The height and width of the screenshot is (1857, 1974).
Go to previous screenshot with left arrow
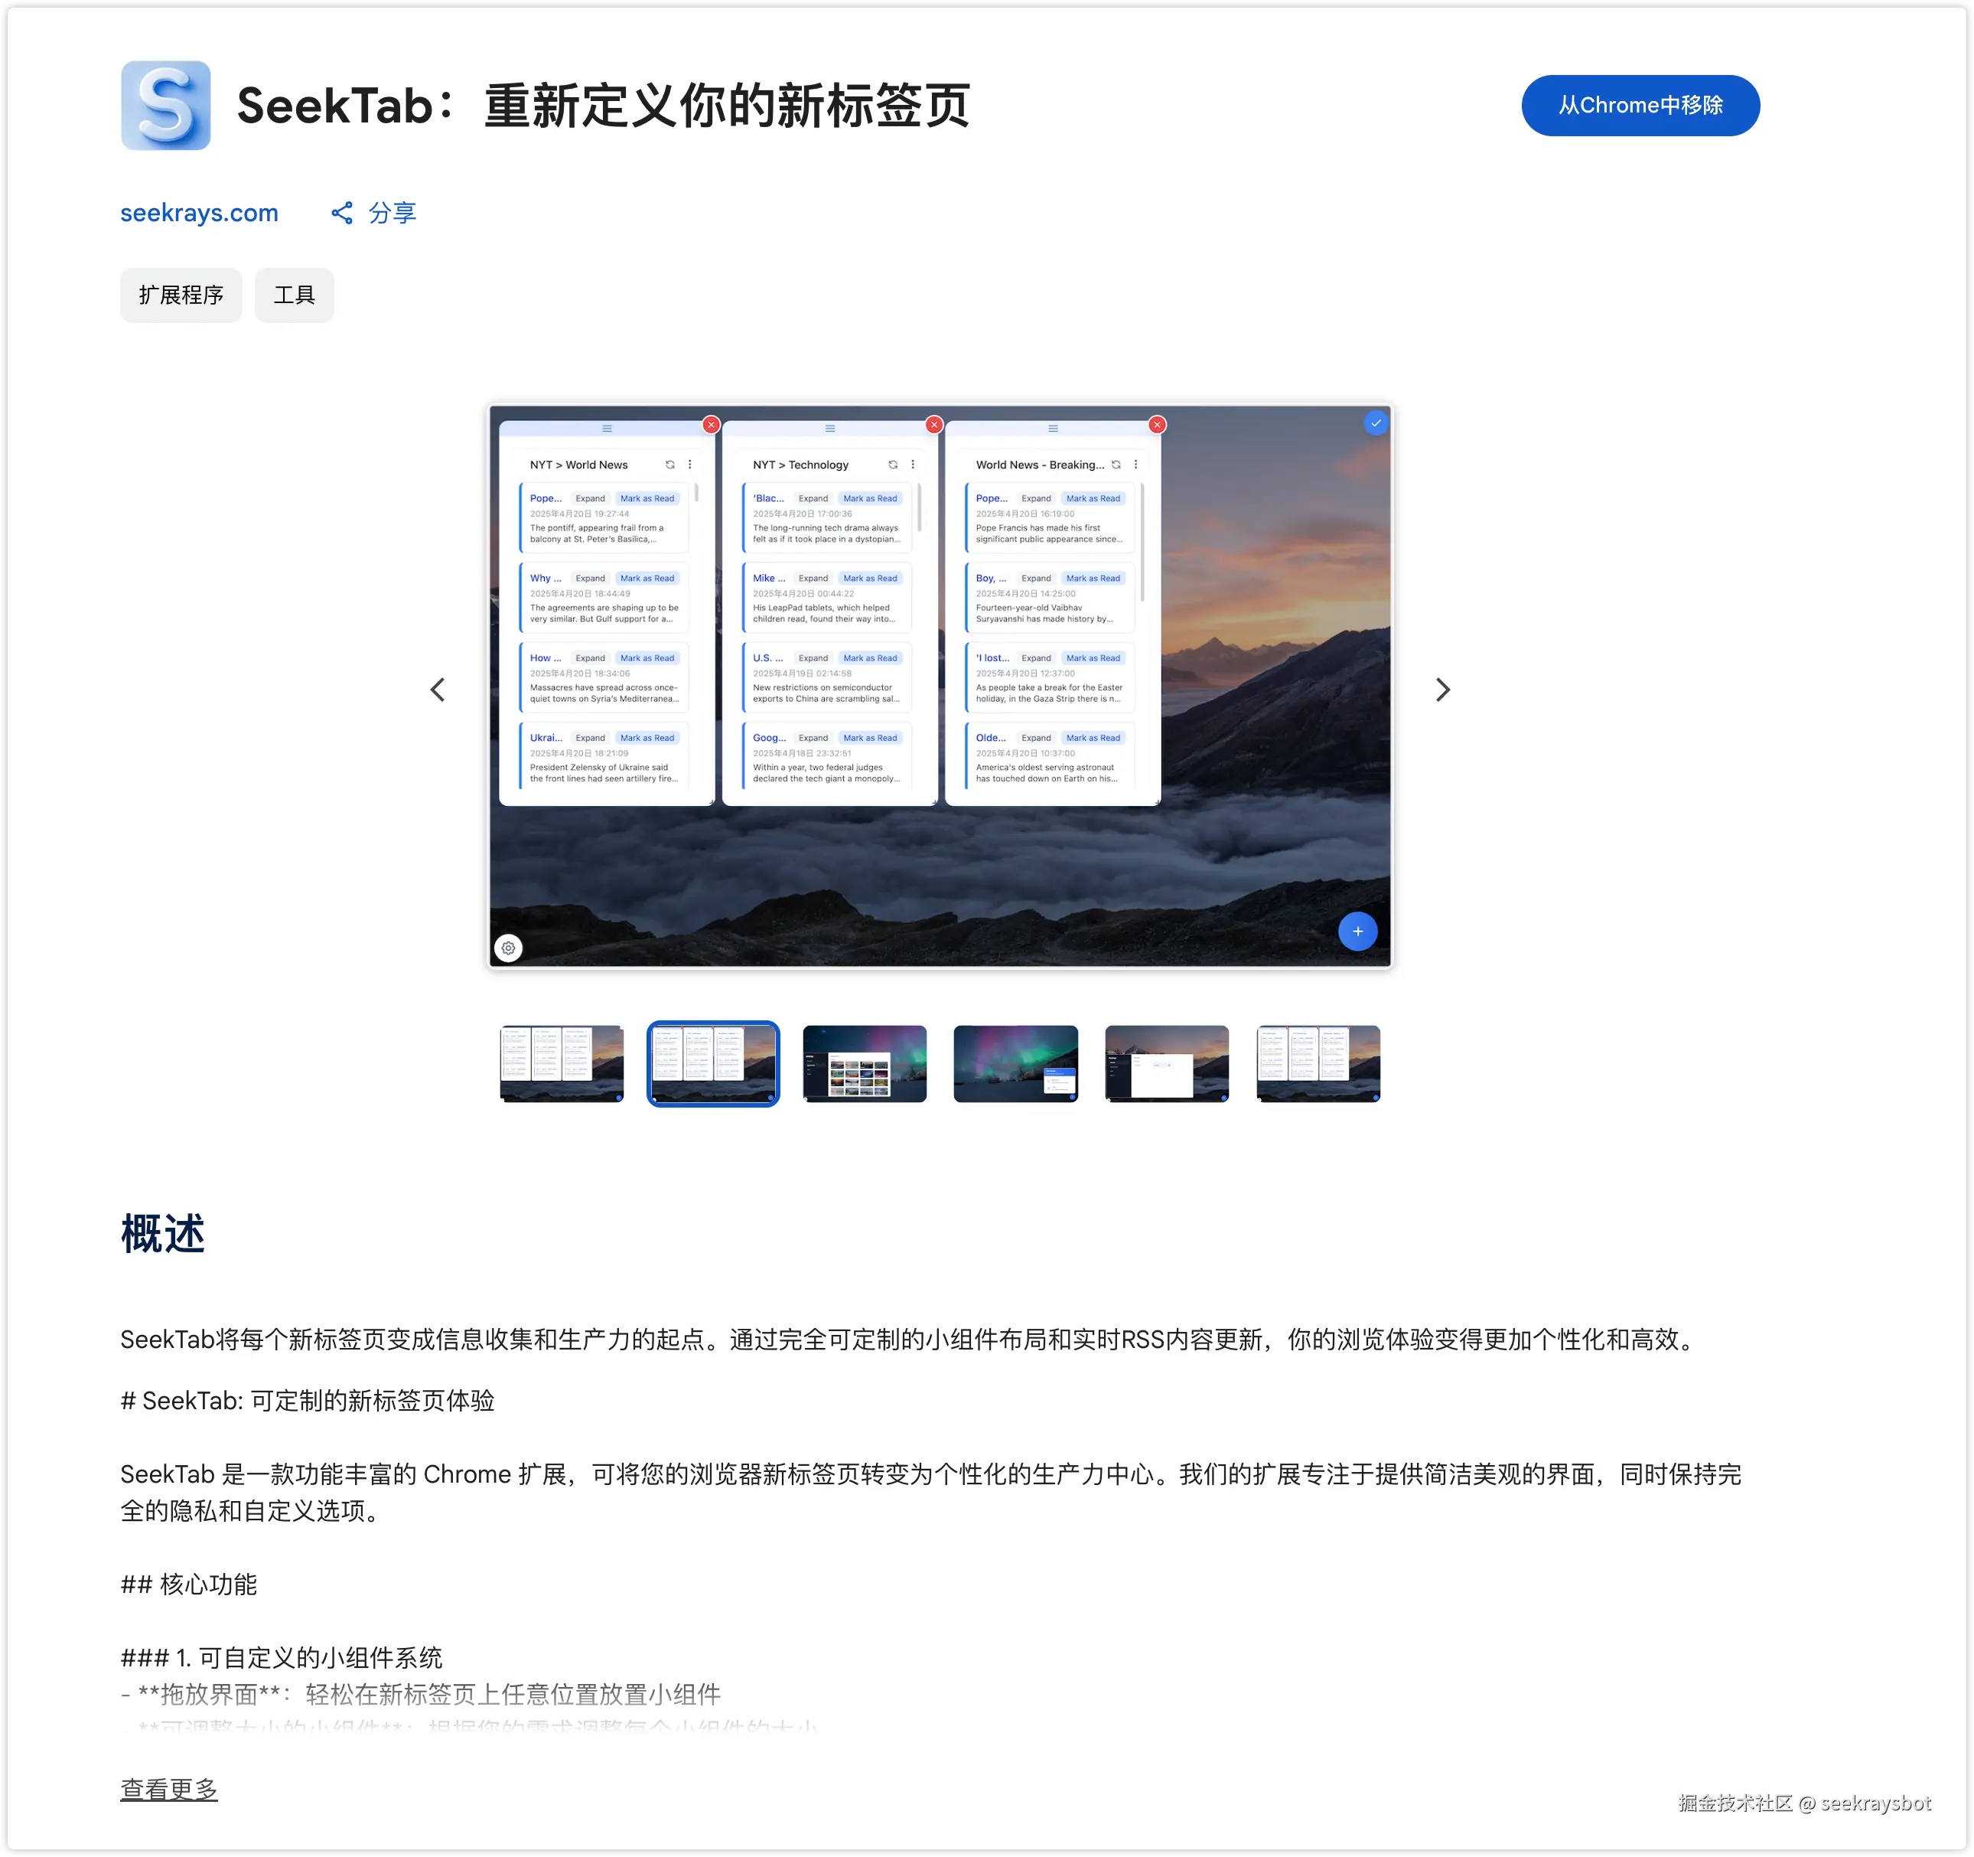(438, 690)
